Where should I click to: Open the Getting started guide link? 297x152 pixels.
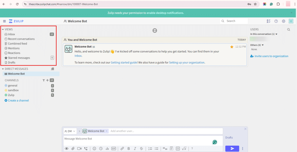124,62
